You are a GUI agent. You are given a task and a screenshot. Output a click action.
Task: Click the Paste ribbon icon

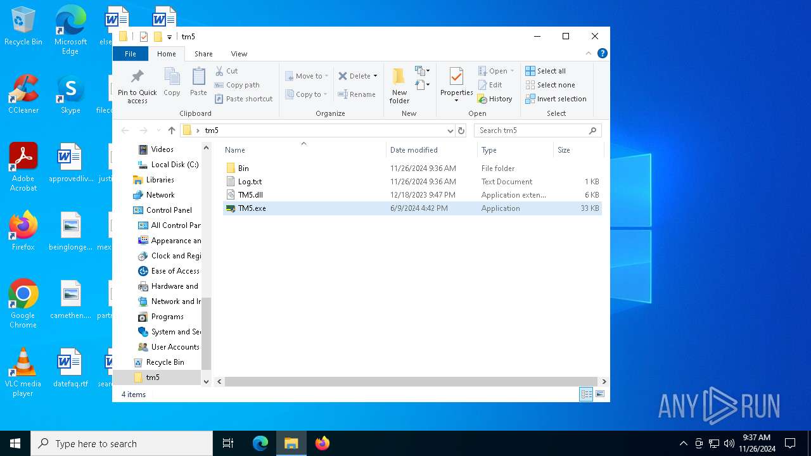(x=198, y=82)
